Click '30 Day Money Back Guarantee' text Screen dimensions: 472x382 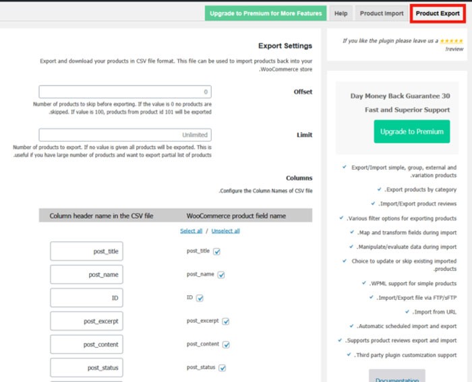pos(400,96)
